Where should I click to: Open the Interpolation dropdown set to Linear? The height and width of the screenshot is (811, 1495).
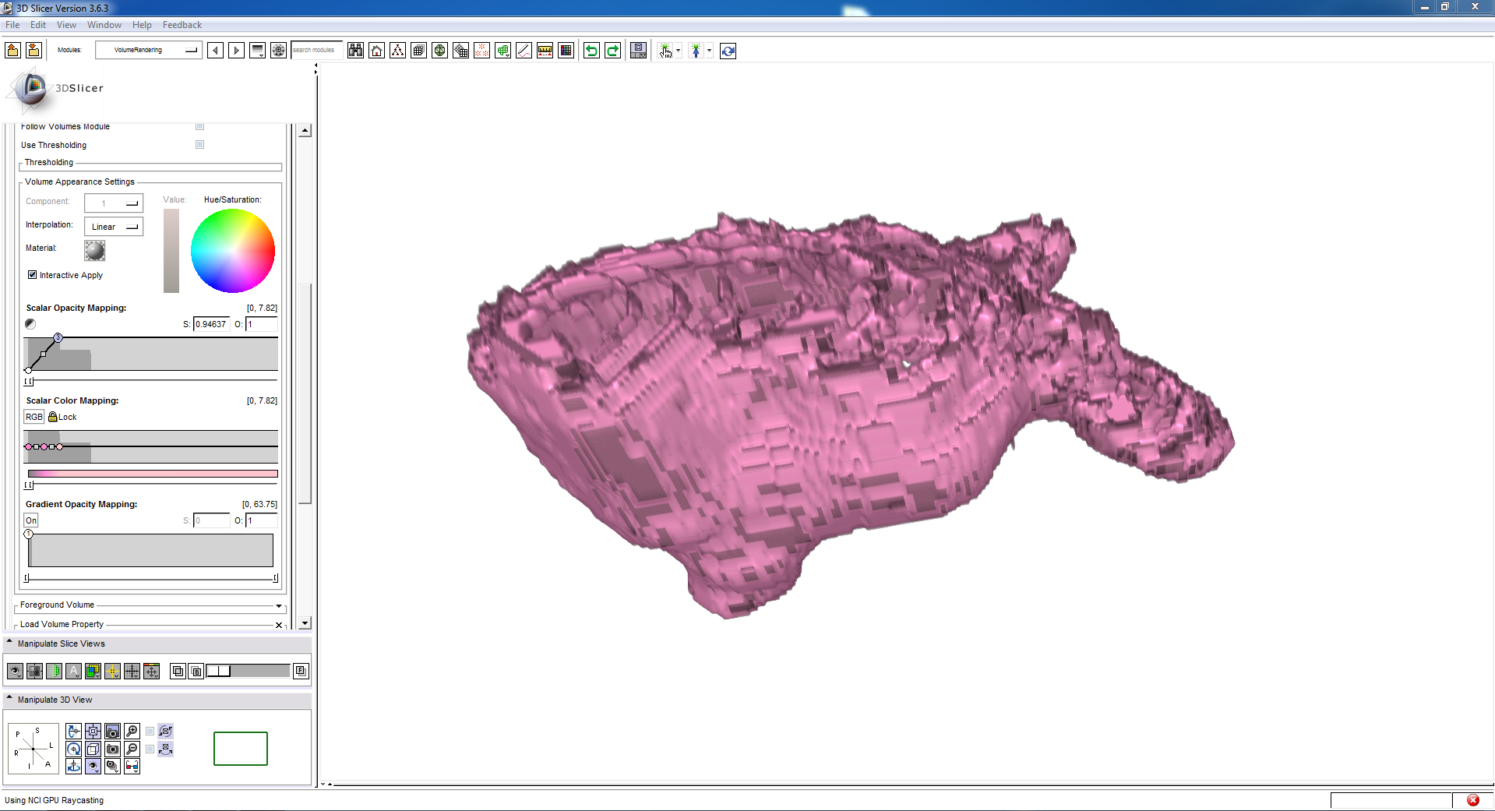pyautogui.click(x=114, y=227)
